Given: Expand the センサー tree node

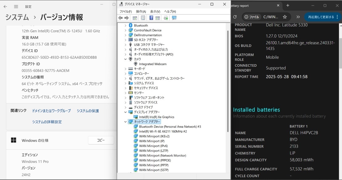Looking at the screenshot, I should tap(126, 93).
